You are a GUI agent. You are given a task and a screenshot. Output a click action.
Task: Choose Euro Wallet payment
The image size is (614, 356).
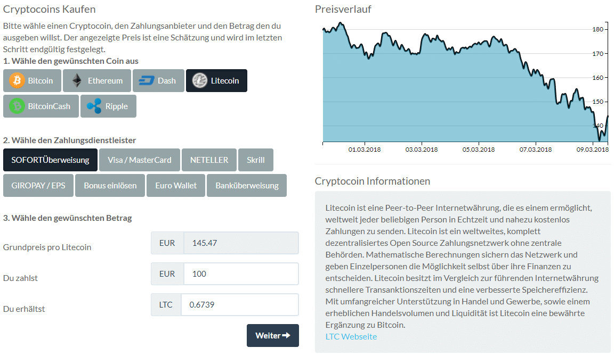176,185
